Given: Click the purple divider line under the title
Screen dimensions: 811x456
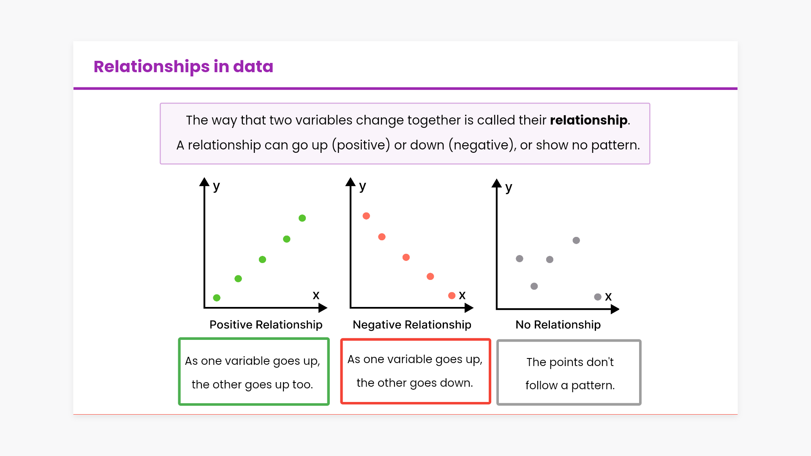Looking at the screenshot, I should click(405, 89).
